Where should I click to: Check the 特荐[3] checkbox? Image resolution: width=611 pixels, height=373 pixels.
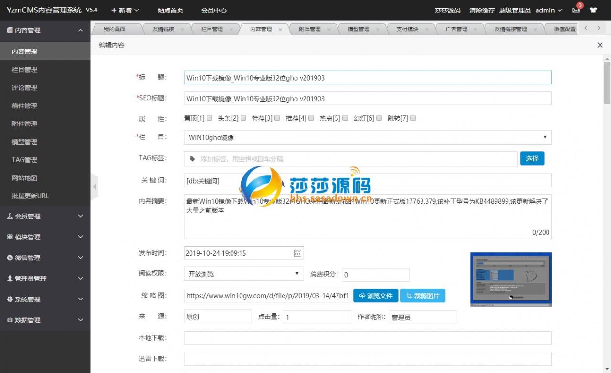[277, 118]
